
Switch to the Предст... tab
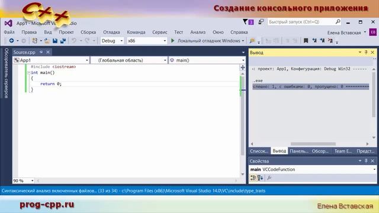tap(365, 151)
